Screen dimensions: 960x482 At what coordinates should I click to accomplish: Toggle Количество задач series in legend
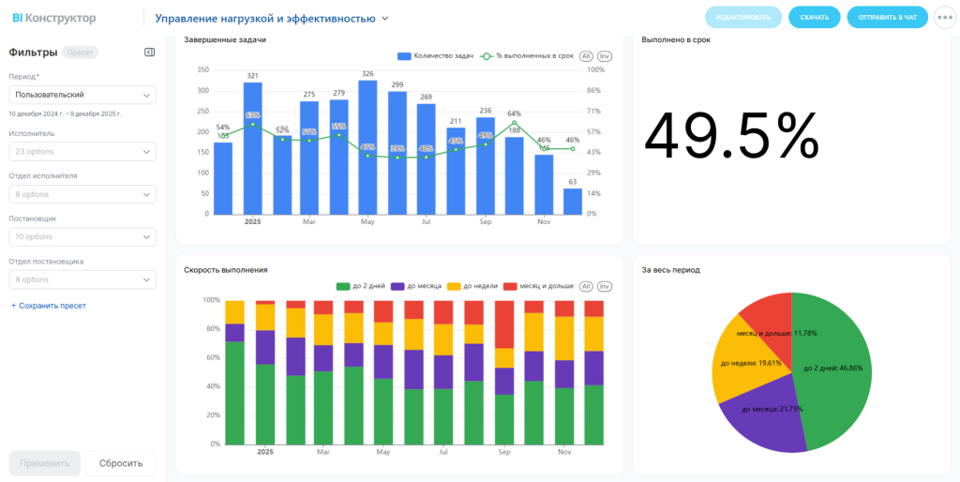pos(435,56)
